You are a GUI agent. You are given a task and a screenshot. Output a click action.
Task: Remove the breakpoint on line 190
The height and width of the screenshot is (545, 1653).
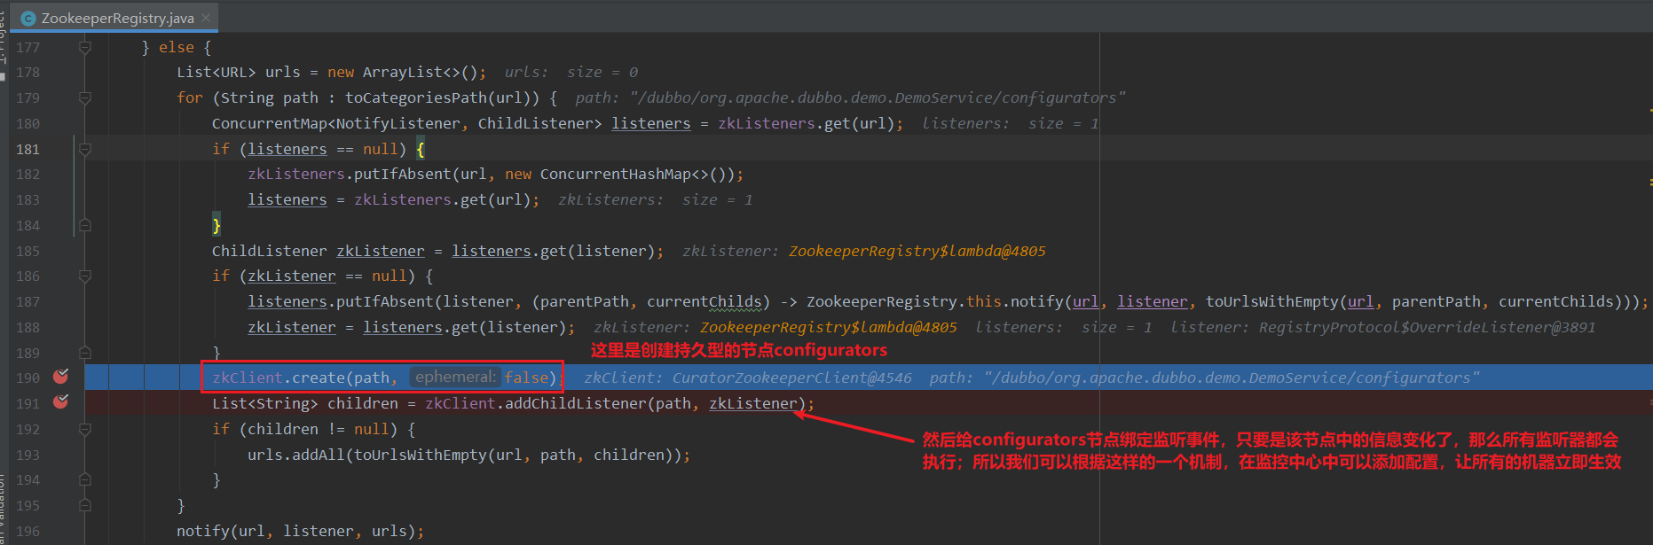coord(60,377)
